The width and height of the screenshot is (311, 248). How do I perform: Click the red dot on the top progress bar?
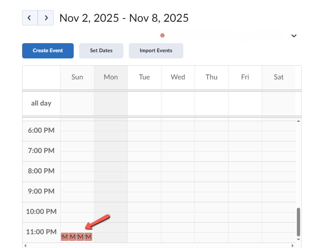(x=162, y=35)
